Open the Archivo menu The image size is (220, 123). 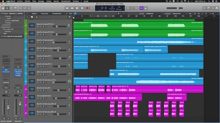click(x=20, y=1)
